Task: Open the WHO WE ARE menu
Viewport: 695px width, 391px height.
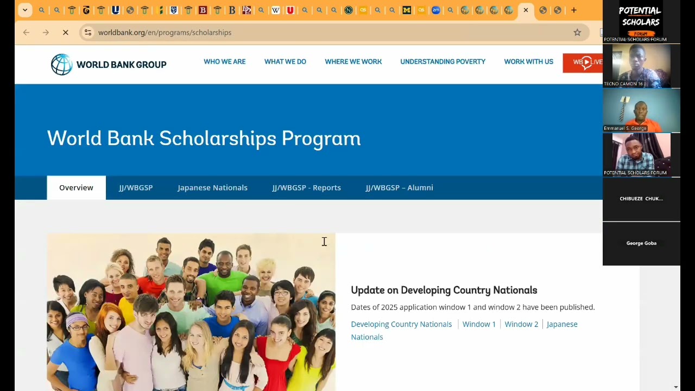Action: click(224, 62)
